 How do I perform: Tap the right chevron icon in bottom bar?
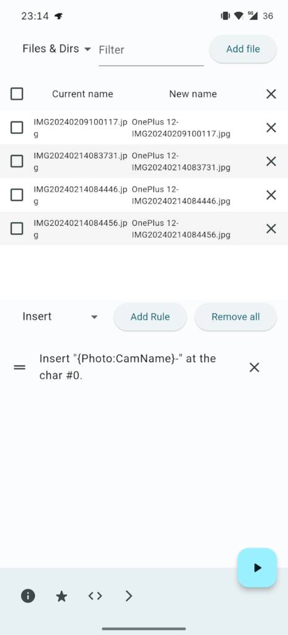tap(129, 596)
